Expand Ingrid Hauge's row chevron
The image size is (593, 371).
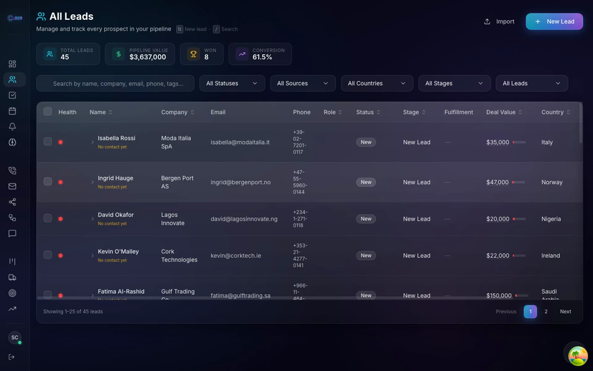click(91, 182)
